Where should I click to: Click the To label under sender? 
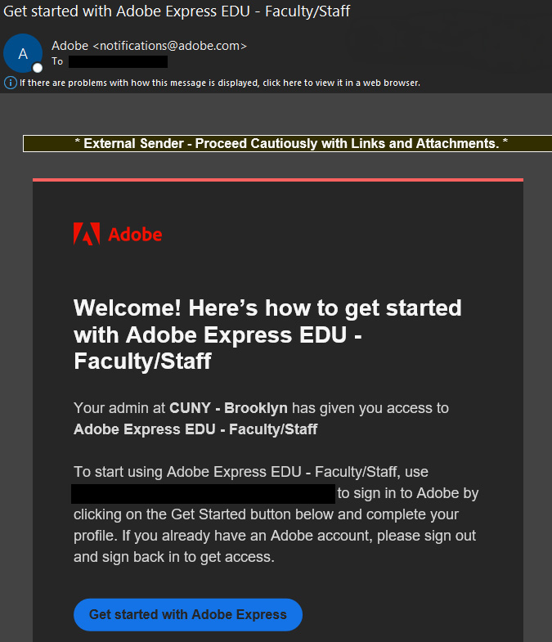[57, 61]
